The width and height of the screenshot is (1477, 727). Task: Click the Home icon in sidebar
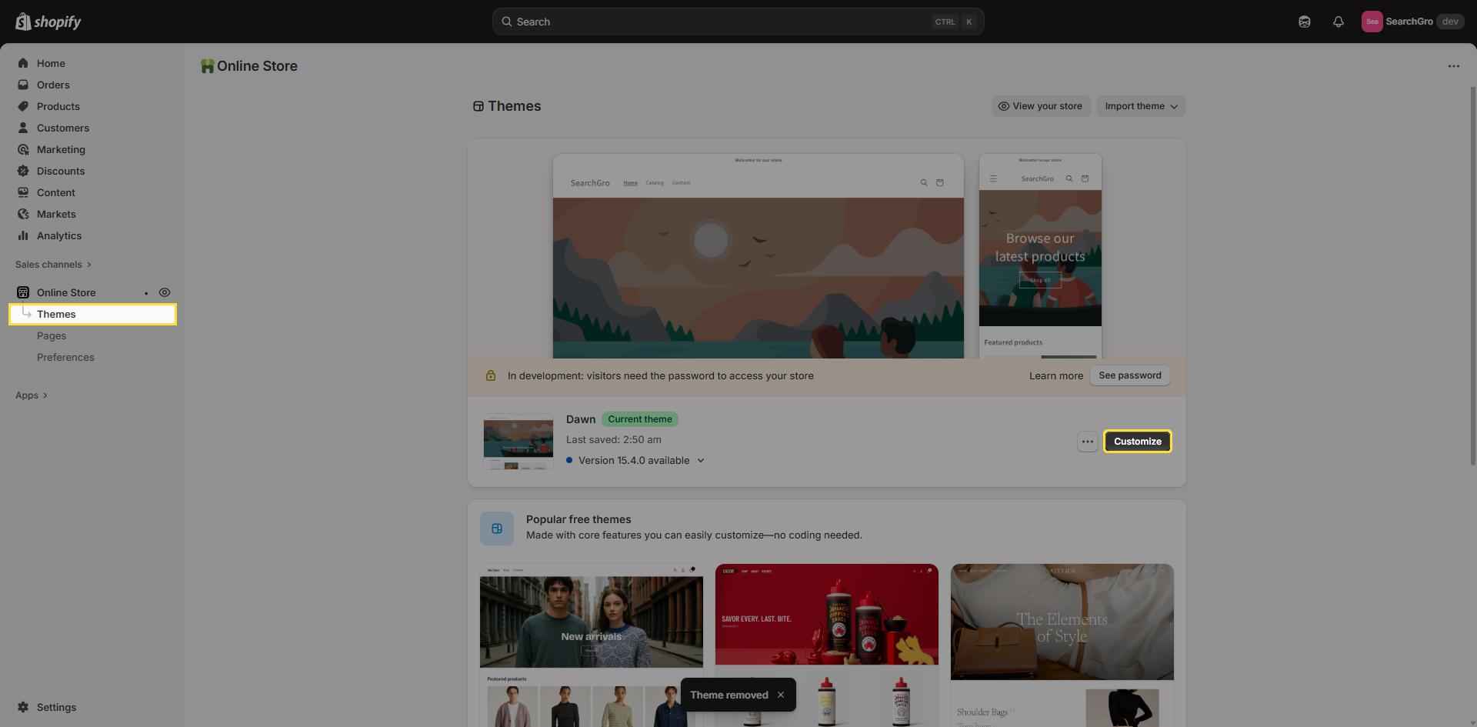[x=23, y=63]
